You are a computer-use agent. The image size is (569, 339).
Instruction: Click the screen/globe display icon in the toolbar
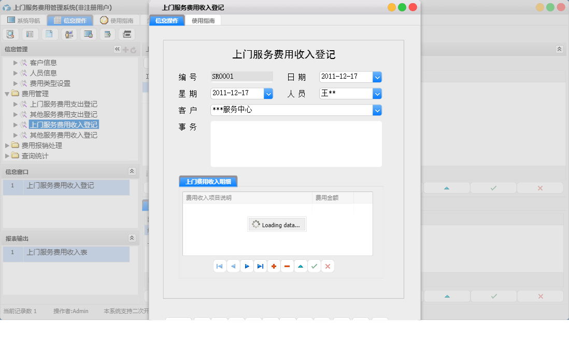[x=88, y=34]
